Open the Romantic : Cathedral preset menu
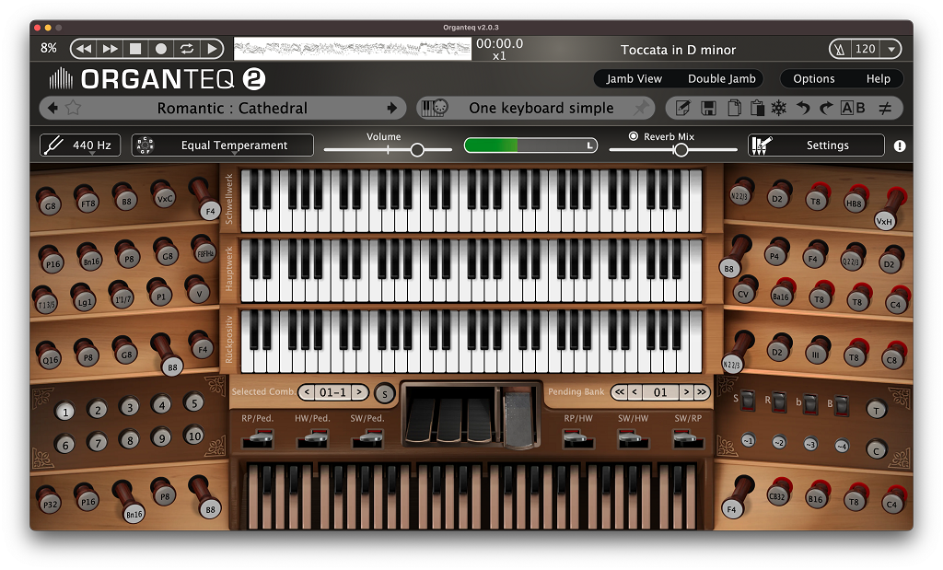This screenshot has width=943, height=570. [x=232, y=109]
